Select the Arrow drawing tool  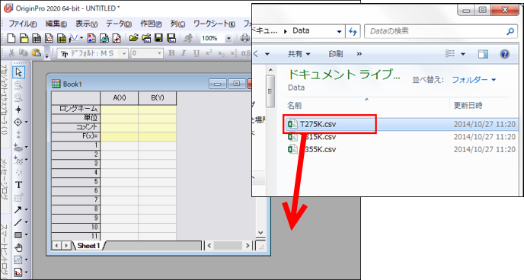pos(18,210)
